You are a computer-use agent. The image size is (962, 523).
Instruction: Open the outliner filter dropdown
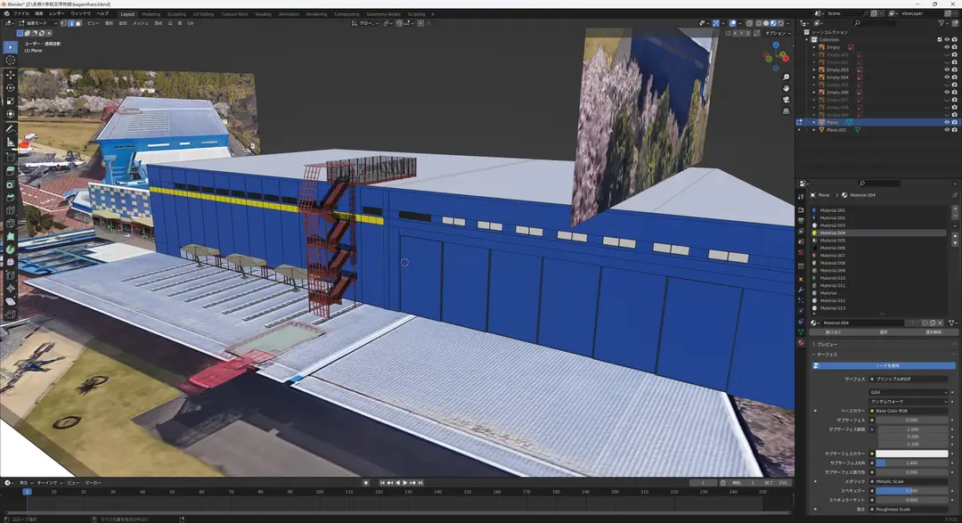click(943, 23)
